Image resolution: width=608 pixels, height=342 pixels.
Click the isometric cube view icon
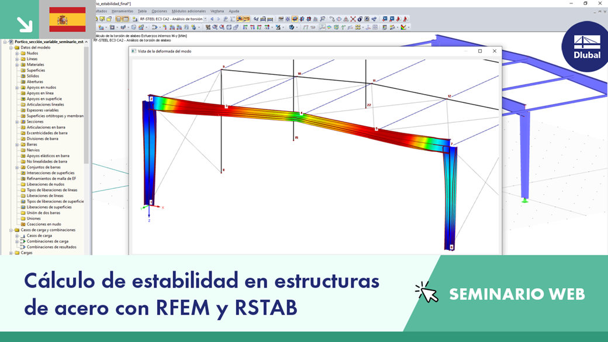[x=229, y=27]
